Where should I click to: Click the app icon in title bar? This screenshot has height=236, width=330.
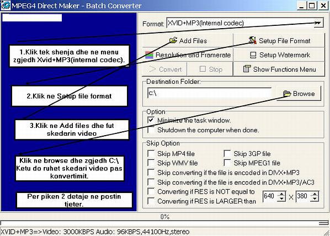click(x=6, y=6)
